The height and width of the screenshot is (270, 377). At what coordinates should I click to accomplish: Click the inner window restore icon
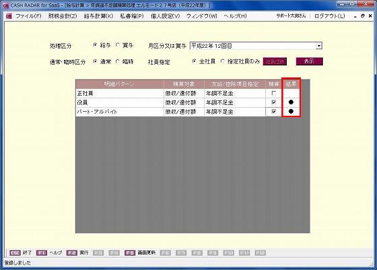[363, 16]
